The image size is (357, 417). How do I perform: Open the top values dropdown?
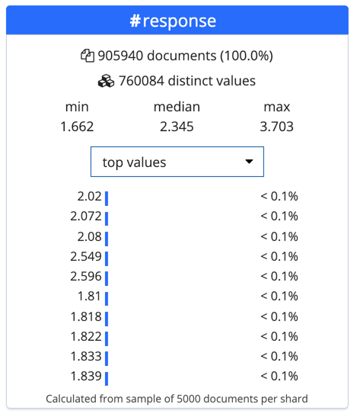177,162
